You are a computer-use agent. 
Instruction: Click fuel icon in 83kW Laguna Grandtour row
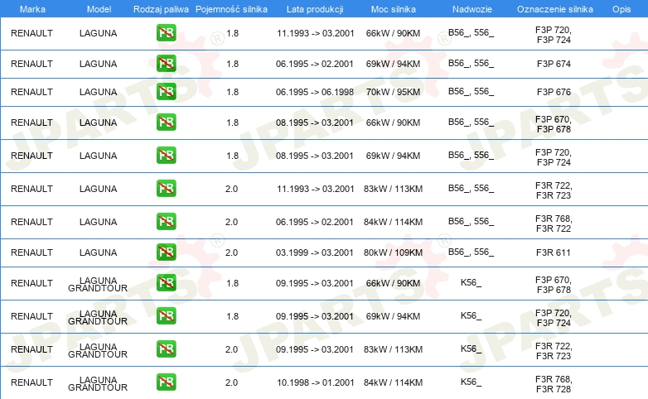(166, 349)
